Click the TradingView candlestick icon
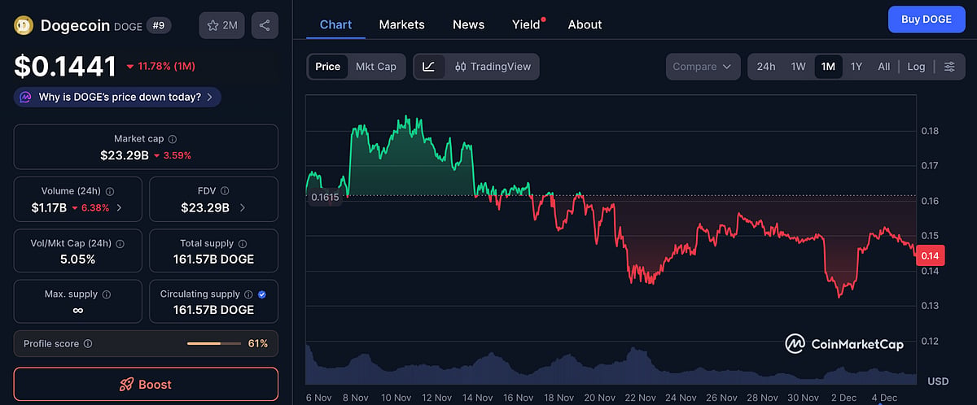Viewport: 977px width, 405px height. [461, 67]
